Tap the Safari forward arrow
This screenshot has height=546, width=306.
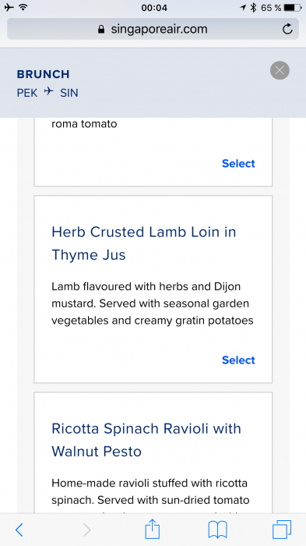click(x=86, y=530)
